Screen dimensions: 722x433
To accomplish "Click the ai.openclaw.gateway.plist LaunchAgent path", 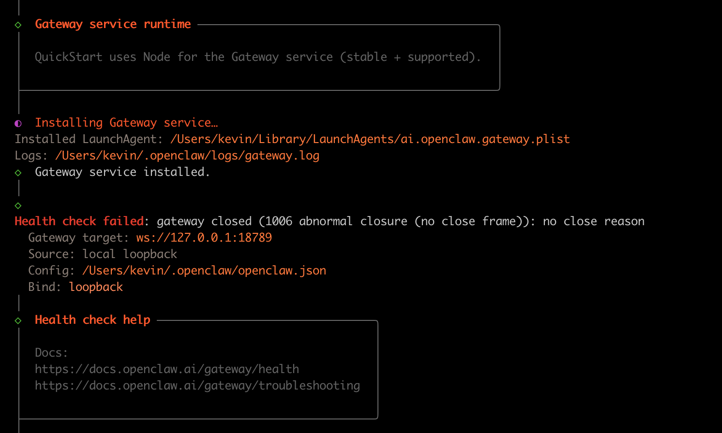I will [x=370, y=139].
